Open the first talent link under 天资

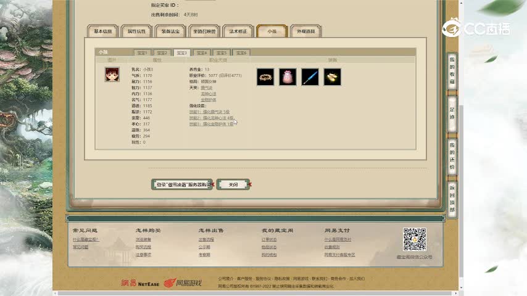pos(206,88)
